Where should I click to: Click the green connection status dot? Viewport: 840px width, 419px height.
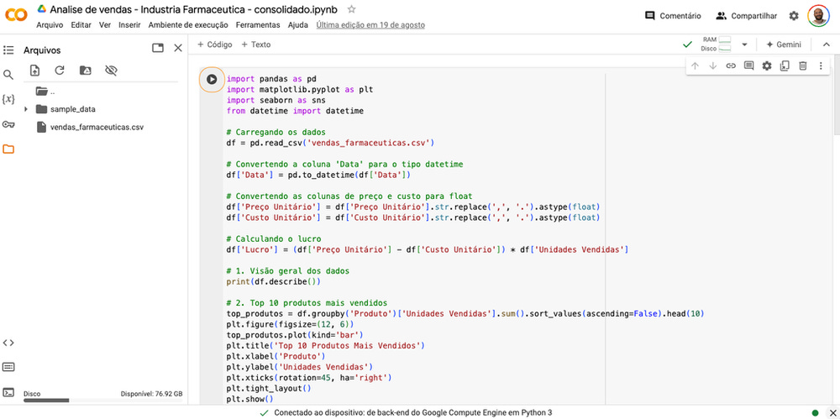[816, 412]
